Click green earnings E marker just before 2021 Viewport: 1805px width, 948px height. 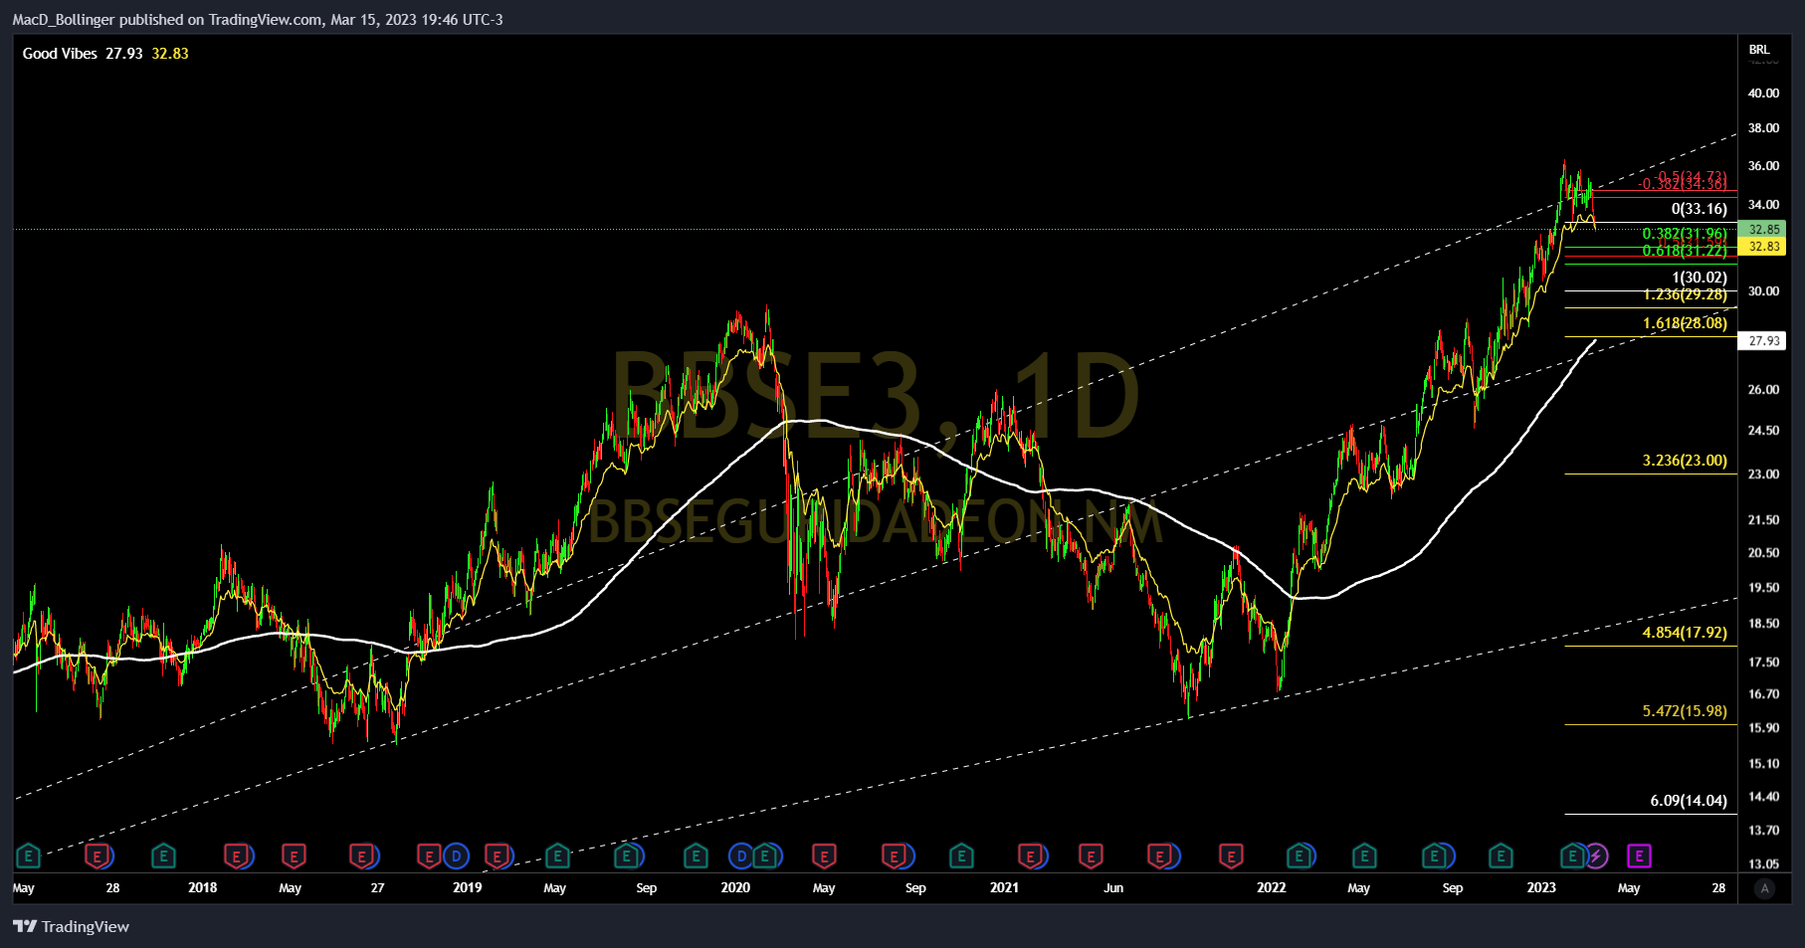961,855
